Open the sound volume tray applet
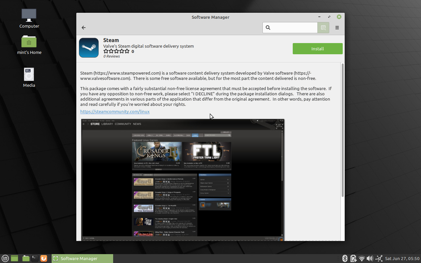The image size is (421, 263). [370, 258]
